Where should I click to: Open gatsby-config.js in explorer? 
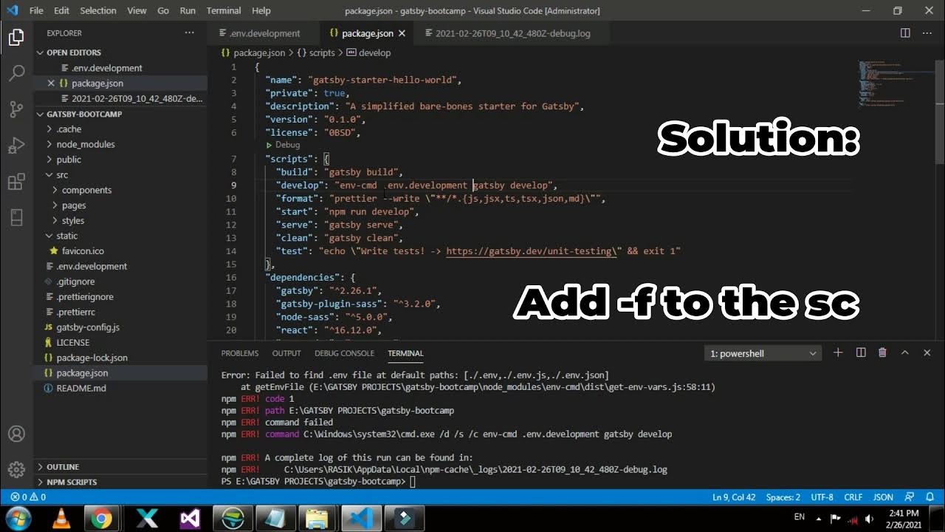tap(120, 327)
